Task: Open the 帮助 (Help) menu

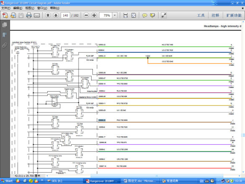Action: click(54, 8)
